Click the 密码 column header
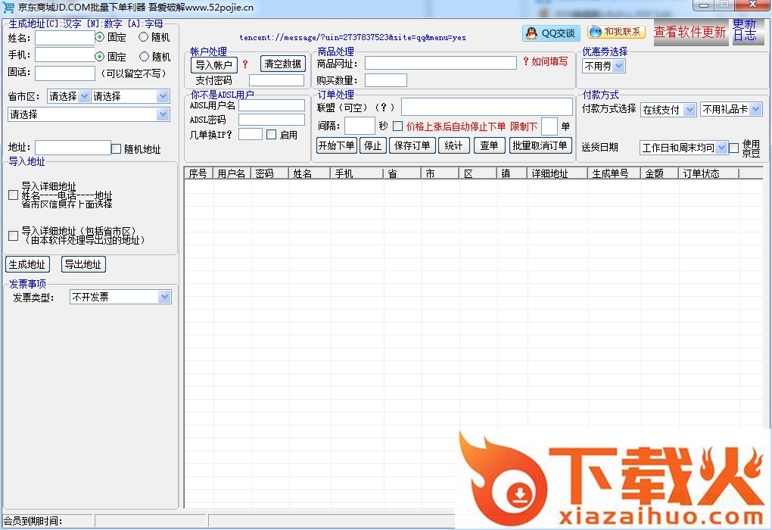Screen dimensions: 772x530 (269, 173)
